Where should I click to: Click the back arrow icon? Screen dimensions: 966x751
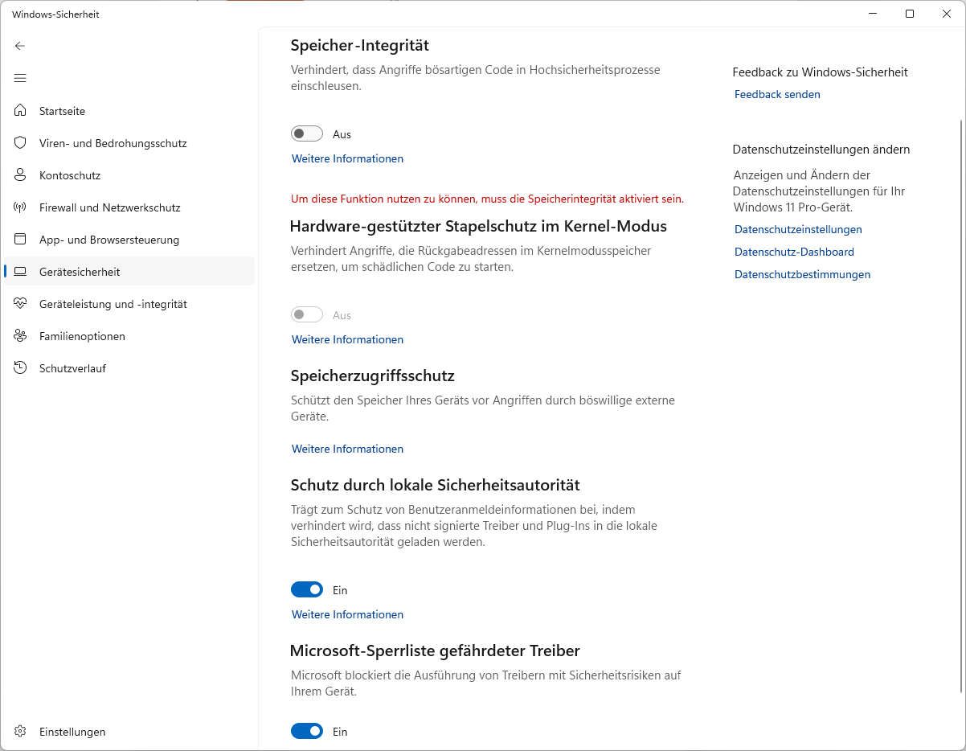(x=20, y=46)
